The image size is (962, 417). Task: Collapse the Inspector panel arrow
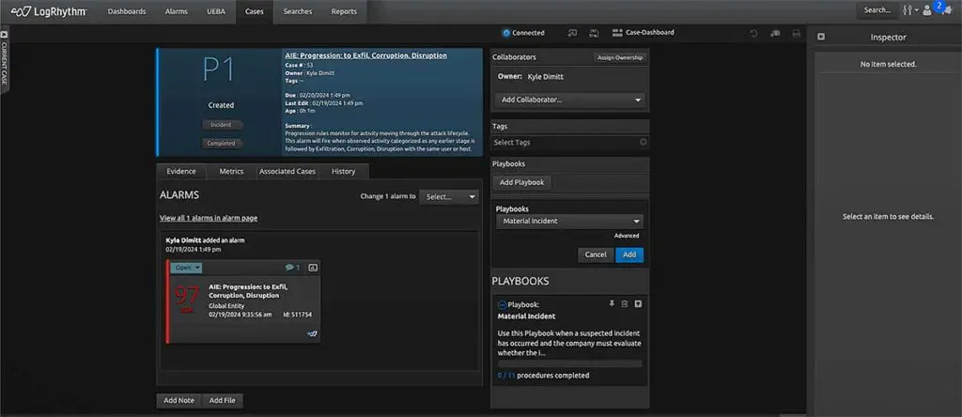tap(821, 38)
